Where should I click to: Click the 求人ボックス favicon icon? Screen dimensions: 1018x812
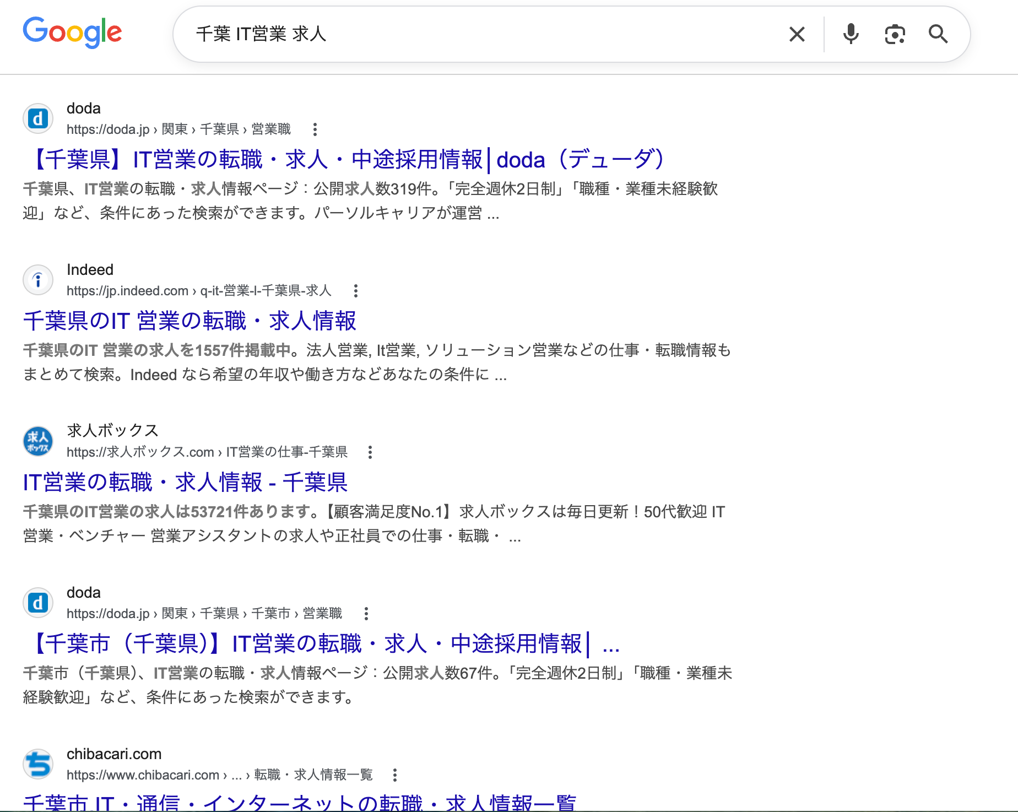click(x=38, y=441)
